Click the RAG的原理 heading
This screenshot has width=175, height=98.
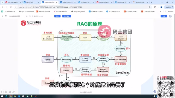90,24
